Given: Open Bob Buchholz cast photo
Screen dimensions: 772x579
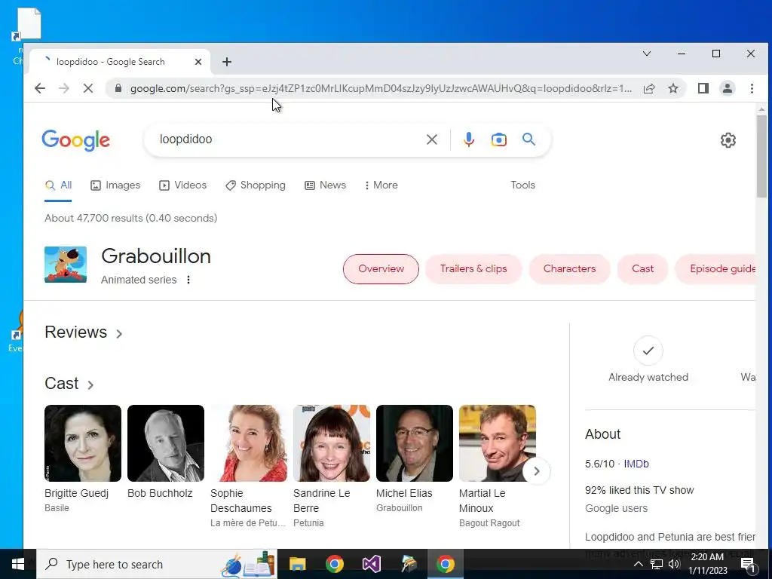Looking at the screenshot, I should (x=165, y=443).
